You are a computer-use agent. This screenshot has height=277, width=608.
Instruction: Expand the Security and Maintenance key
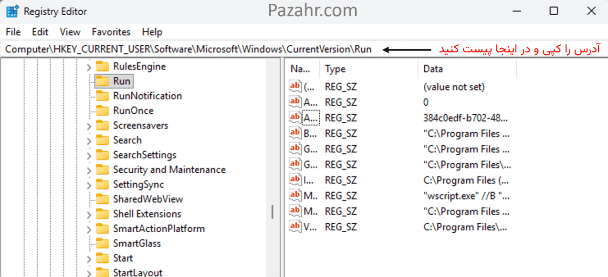(x=89, y=170)
